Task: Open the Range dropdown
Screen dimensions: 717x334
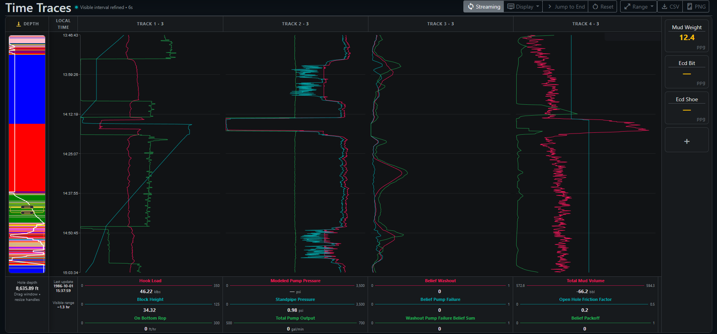Action: [x=638, y=7]
